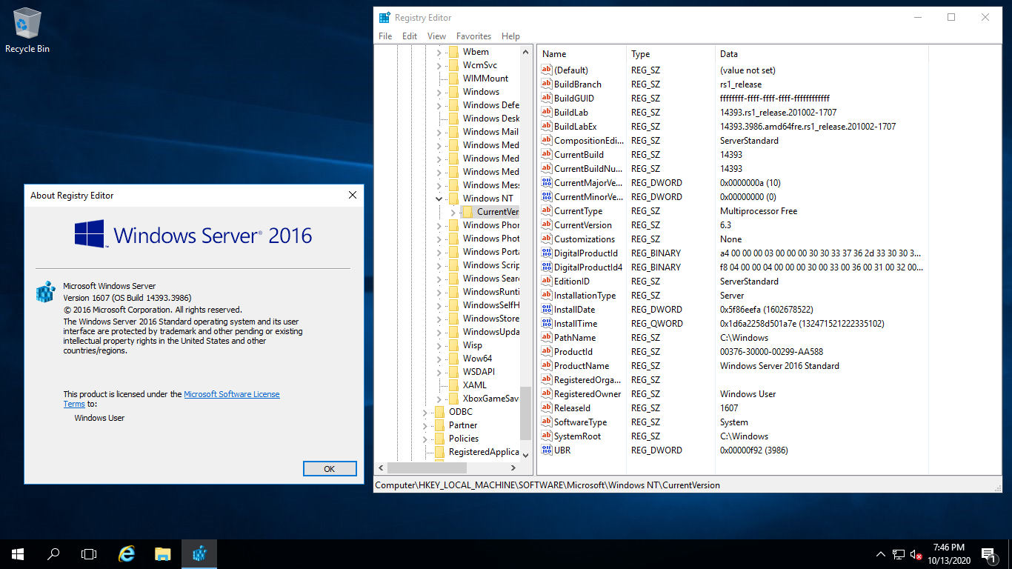Show hidden tray icons chevron
Viewport: 1012px width, 569px height.
(x=880, y=554)
